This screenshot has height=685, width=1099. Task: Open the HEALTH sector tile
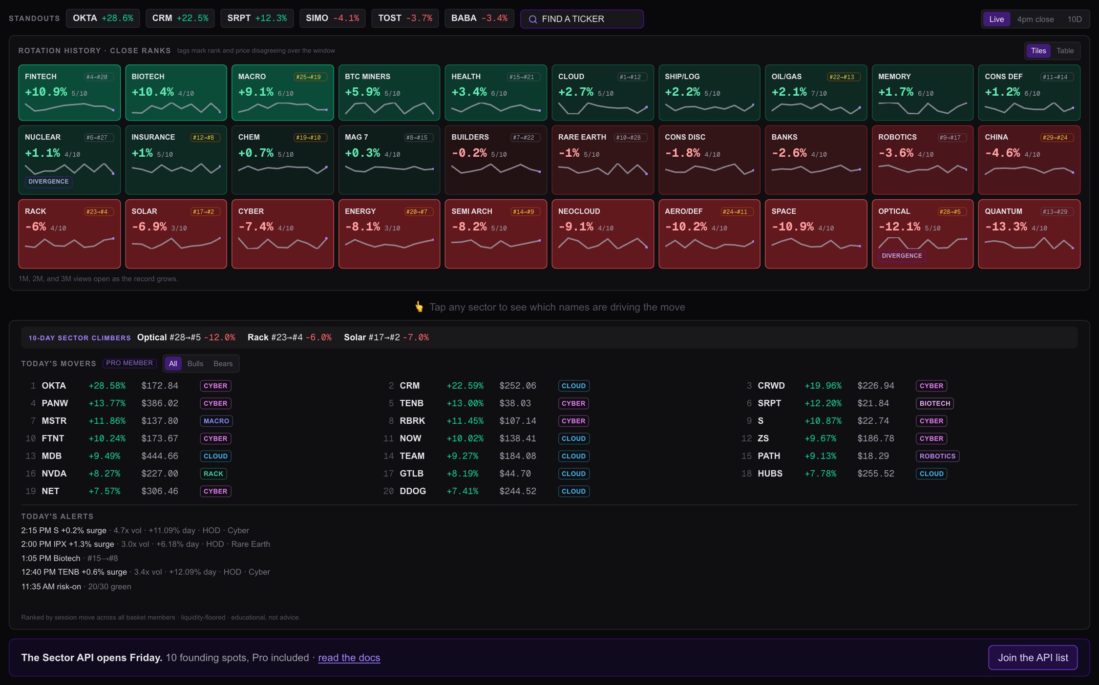[x=496, y=93]
